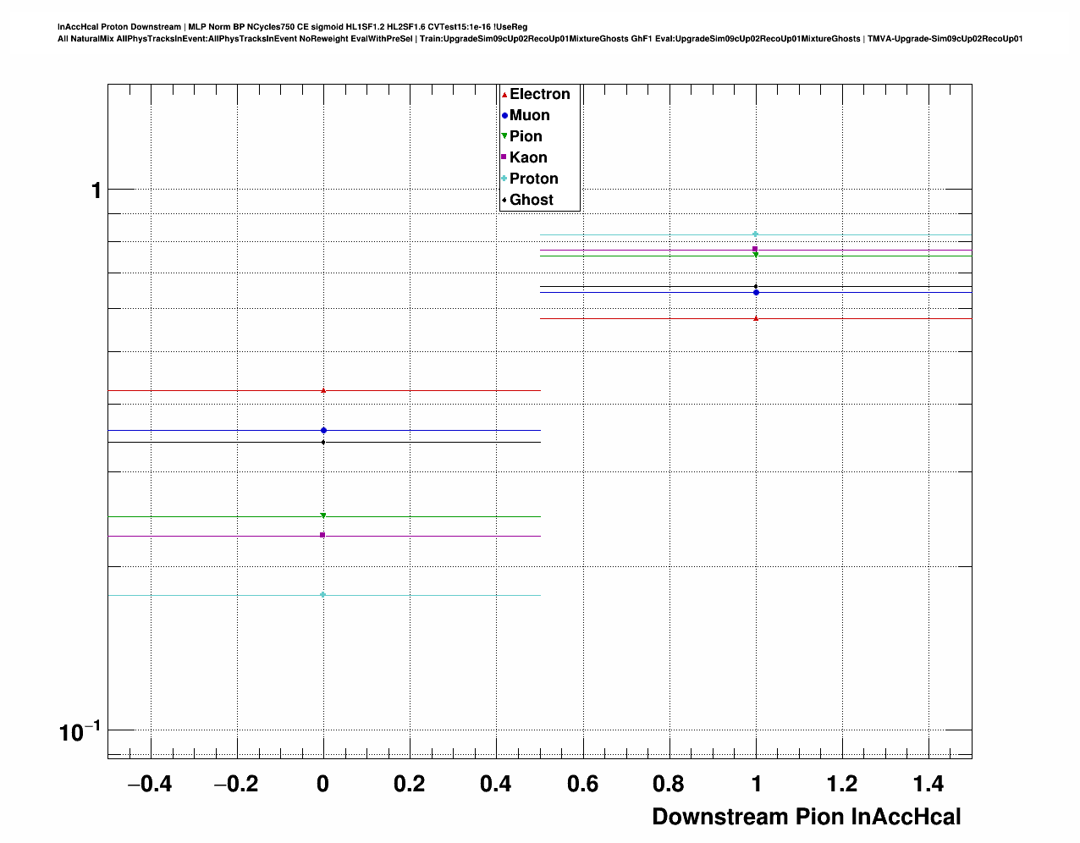This screenshot has height=843, width=1080.
Task: Click the x-axis tick label 1
Action: tap(756, 785)
